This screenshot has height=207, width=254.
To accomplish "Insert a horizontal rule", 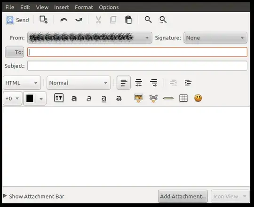I will click(x=168, y=98).
